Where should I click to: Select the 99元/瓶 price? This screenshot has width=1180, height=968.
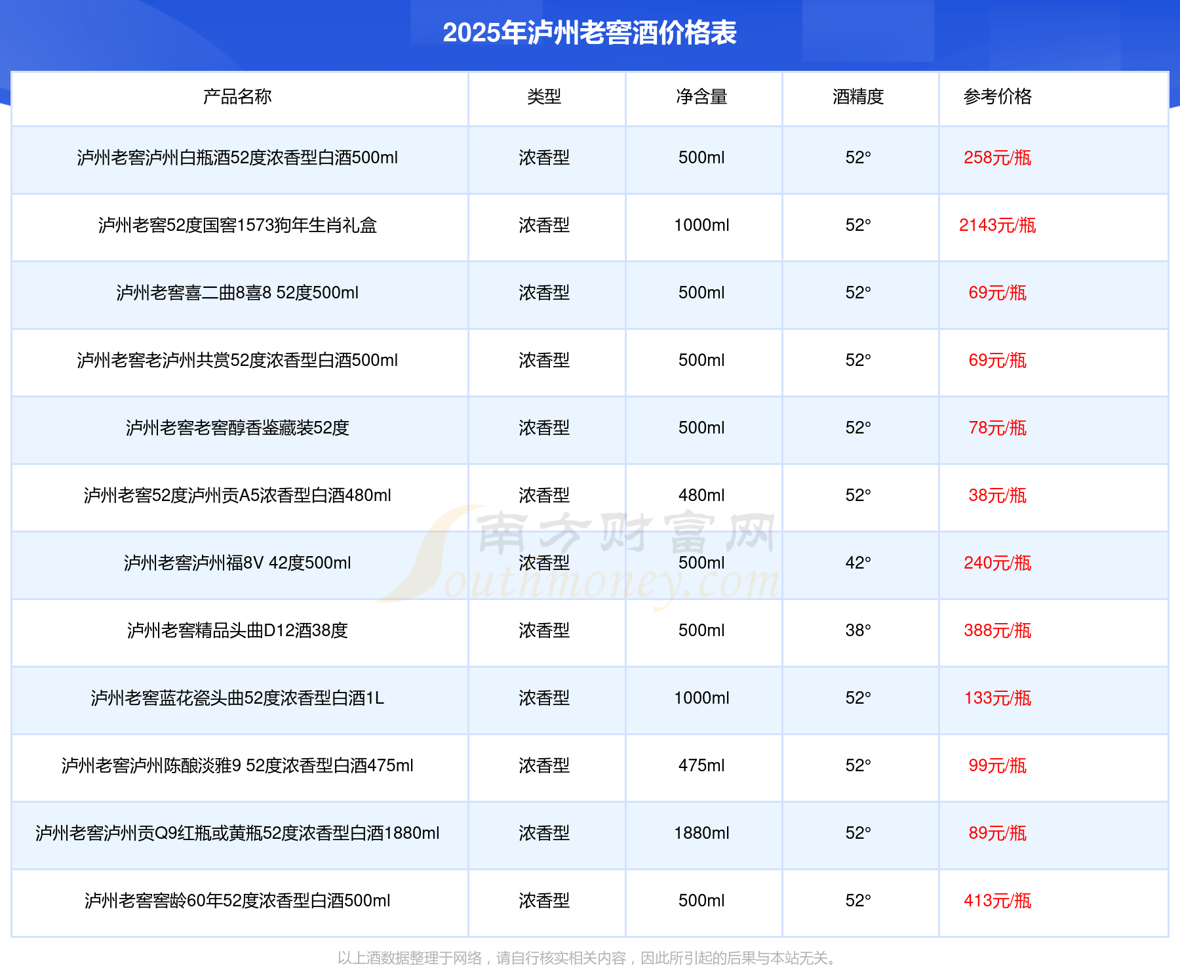pos(997,766)
